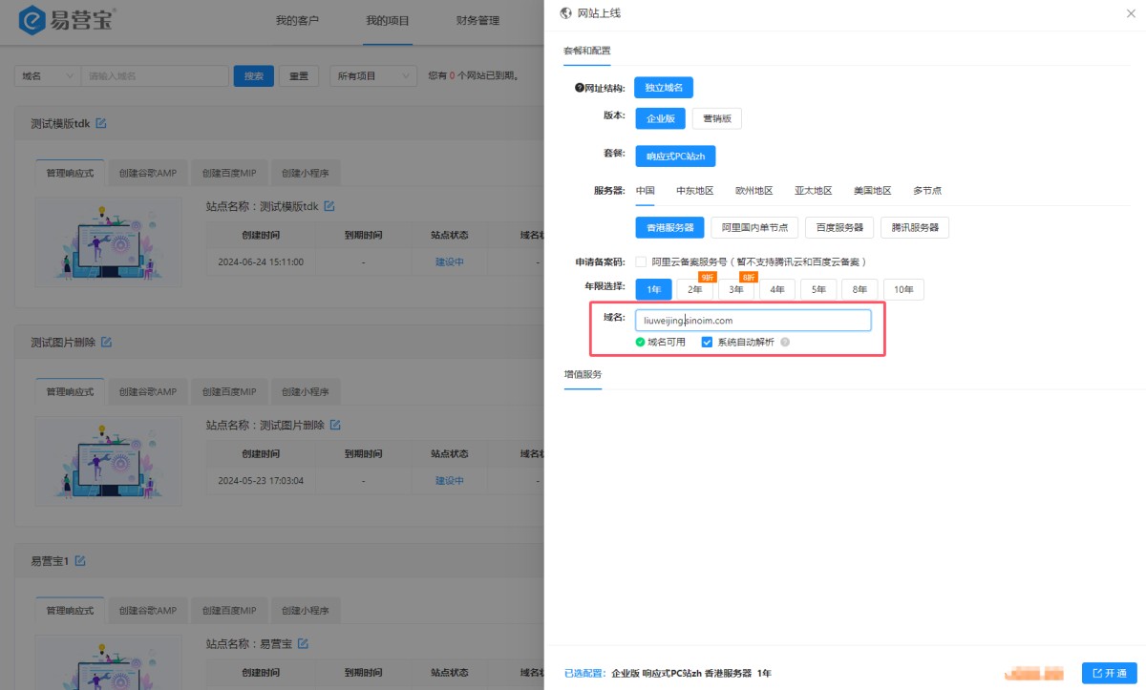Screen dimensions: 1146x690
Task: Select the 2年 term option
Action: tap(694, 289)
